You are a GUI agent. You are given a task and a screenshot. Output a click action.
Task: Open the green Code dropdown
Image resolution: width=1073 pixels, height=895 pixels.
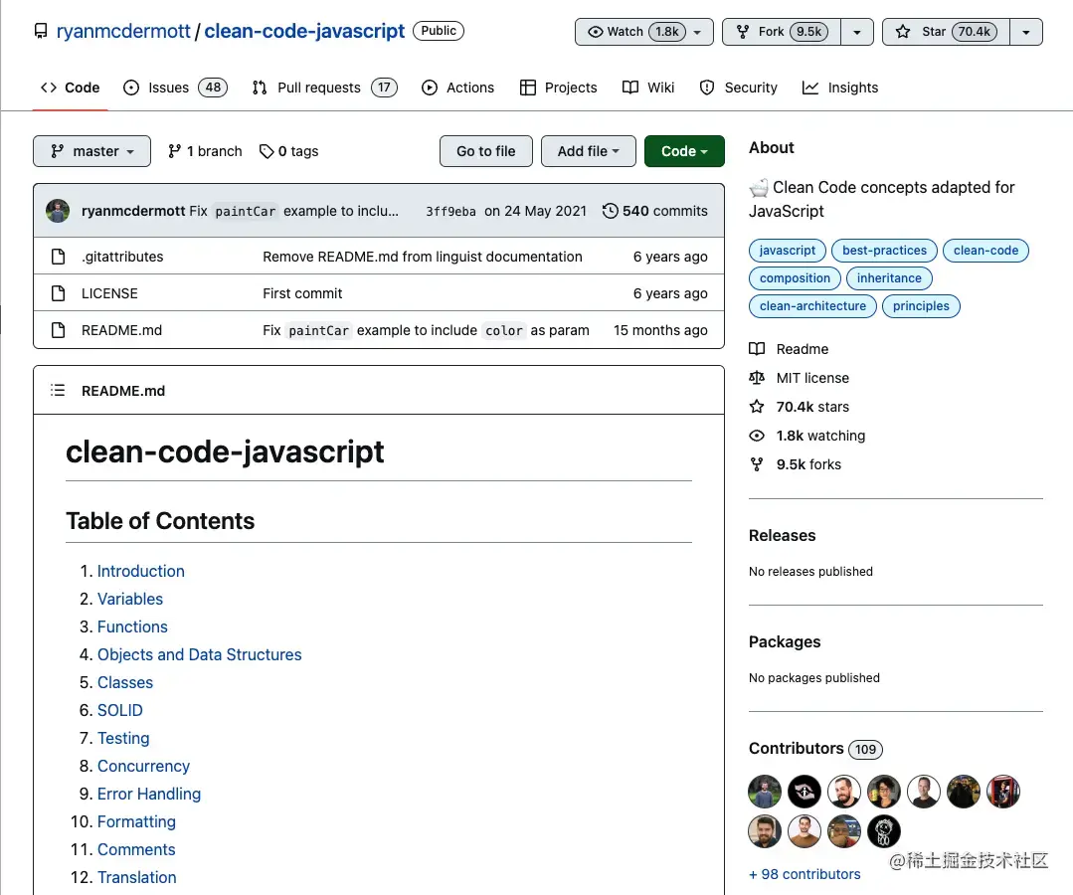click(x=684, y=151)
